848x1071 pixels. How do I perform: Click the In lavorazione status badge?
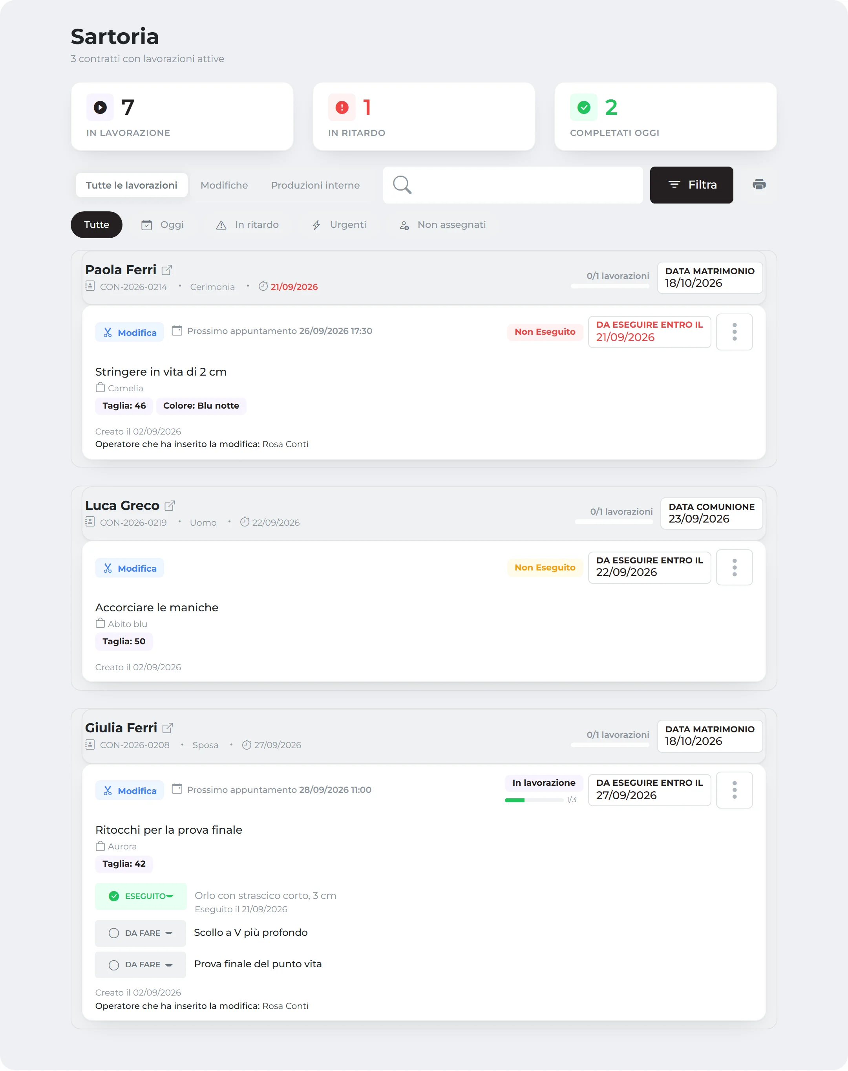544,783
